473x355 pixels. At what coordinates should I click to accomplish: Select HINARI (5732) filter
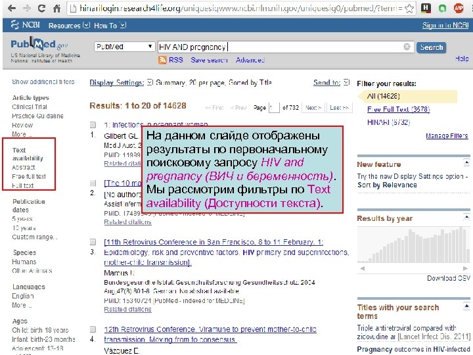[388, 122]
